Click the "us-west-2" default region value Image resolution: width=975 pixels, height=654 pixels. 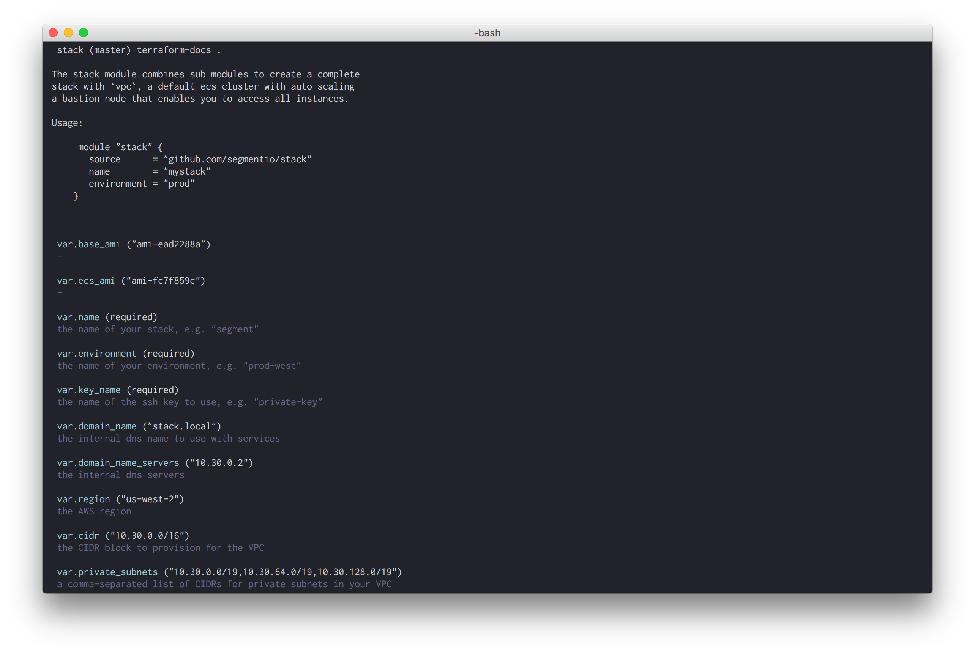(150, 499)
